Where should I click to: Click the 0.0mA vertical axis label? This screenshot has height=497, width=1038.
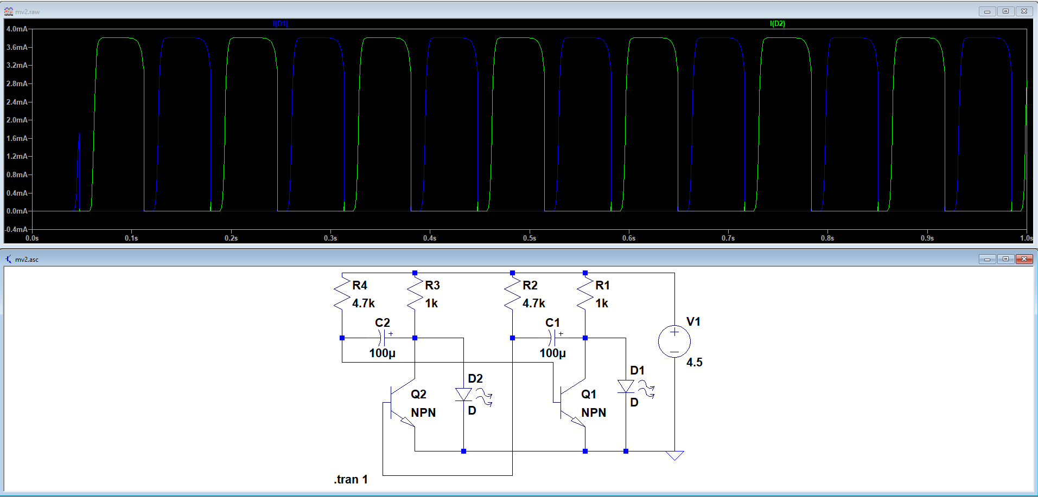[x=17, y=211]
